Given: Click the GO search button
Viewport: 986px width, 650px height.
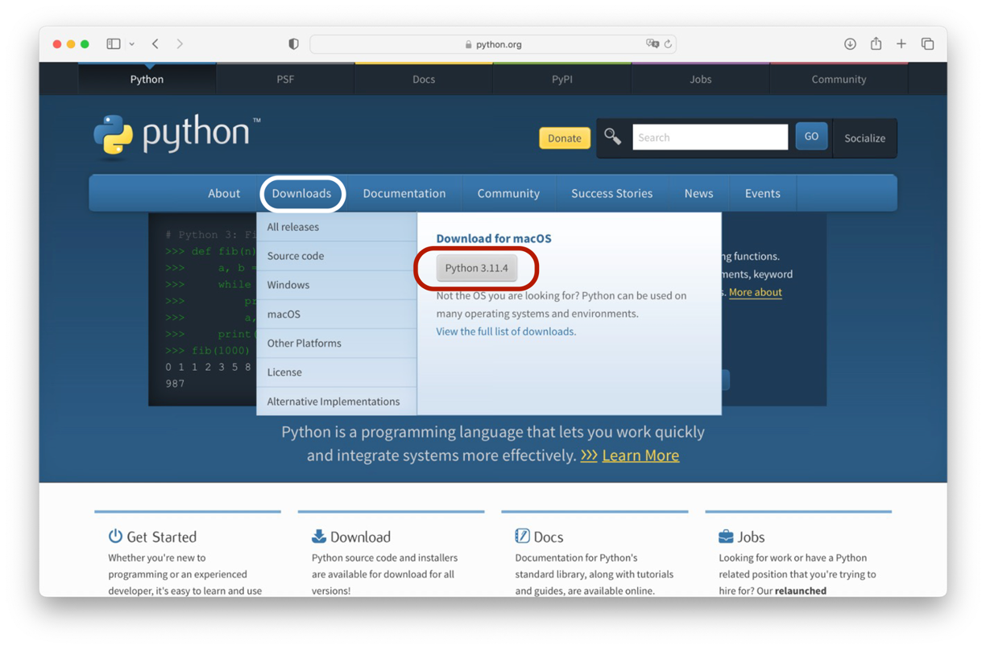Looking at the screenshot, I should point(811,137).
